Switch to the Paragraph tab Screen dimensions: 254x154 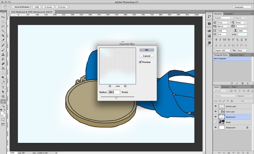pyautogui.click(x=228, y=14)
